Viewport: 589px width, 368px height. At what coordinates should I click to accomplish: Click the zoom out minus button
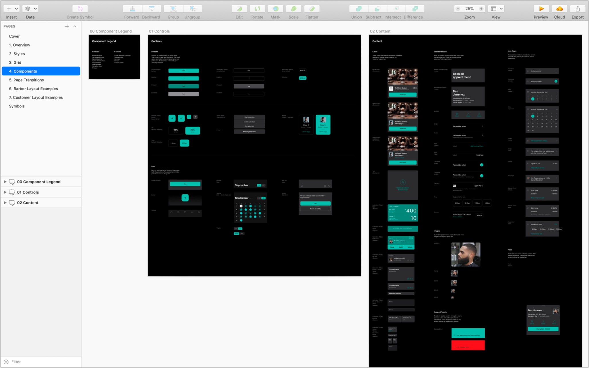pyautogui.click(x=458, y=9)
